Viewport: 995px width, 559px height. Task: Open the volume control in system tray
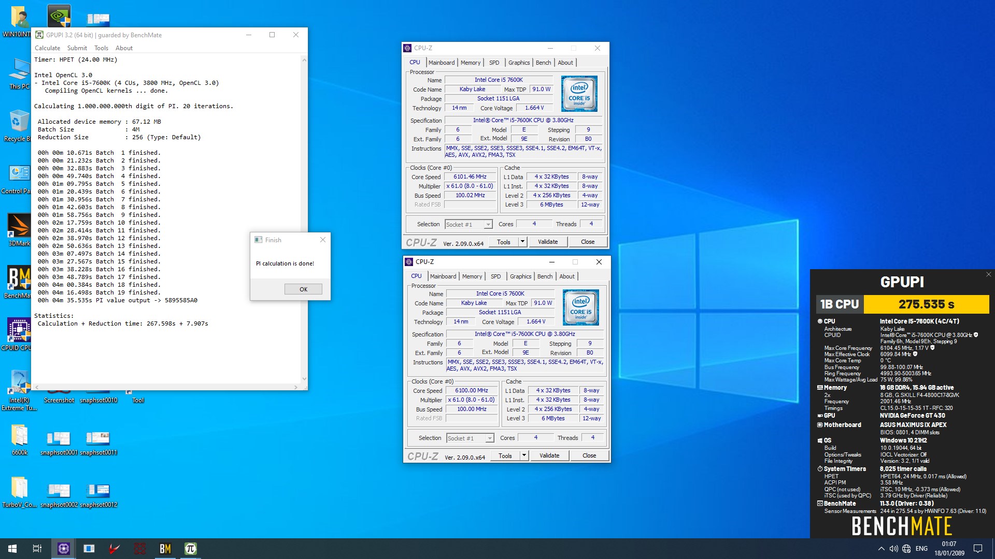[893, 549]
